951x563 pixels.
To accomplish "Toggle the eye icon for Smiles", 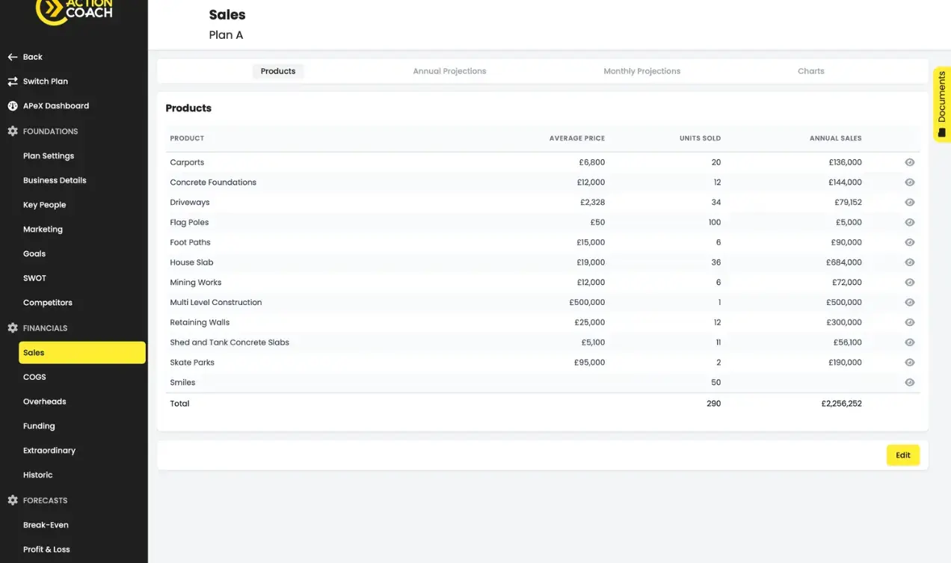I will [910, 382].
